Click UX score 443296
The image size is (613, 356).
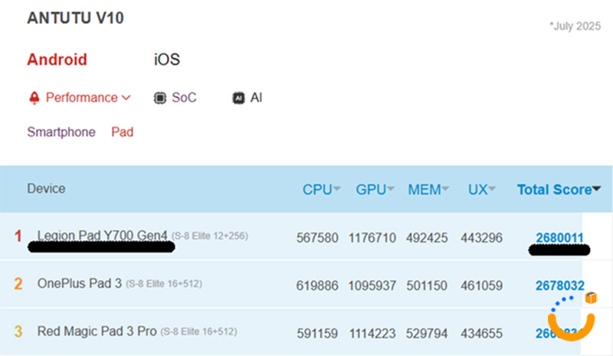tap(481, 237)
